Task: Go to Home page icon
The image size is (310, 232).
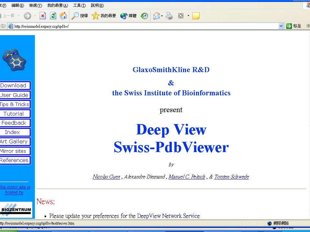Action: tap(63, 16)
